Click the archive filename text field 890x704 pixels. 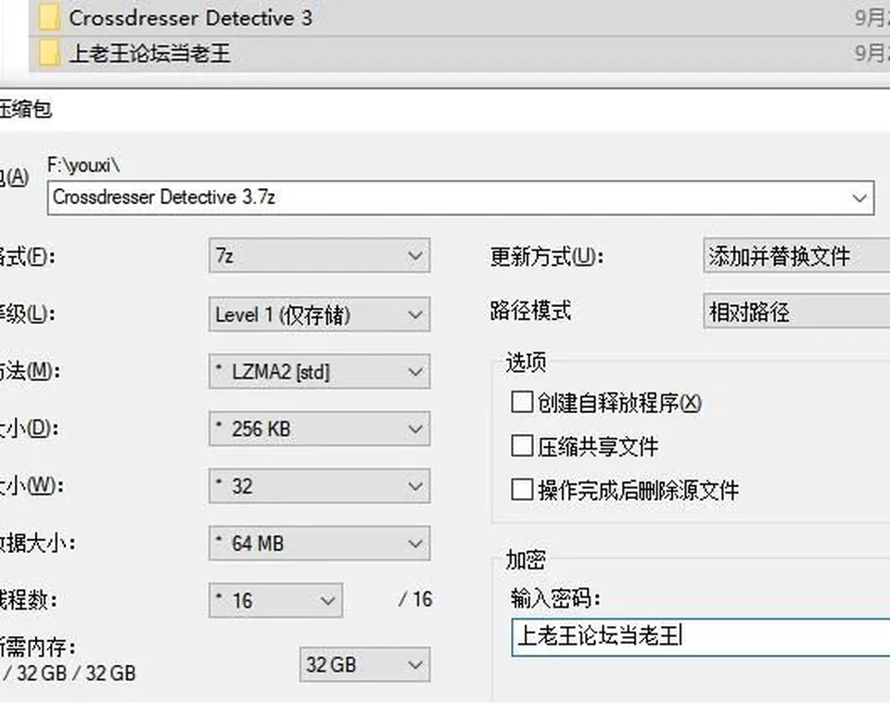coord(461,198)
